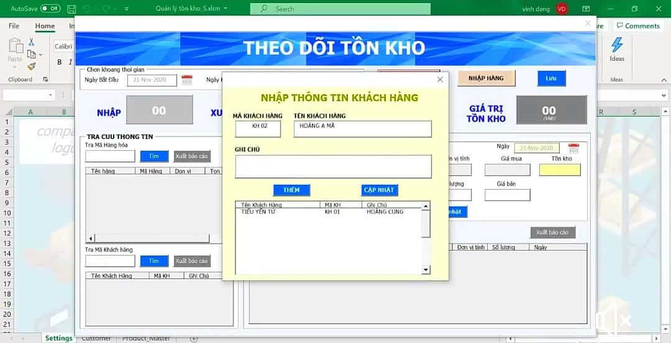Click the NHẬP HÀNG button
The image size is (671, 343).
click(x=486, y=78)
